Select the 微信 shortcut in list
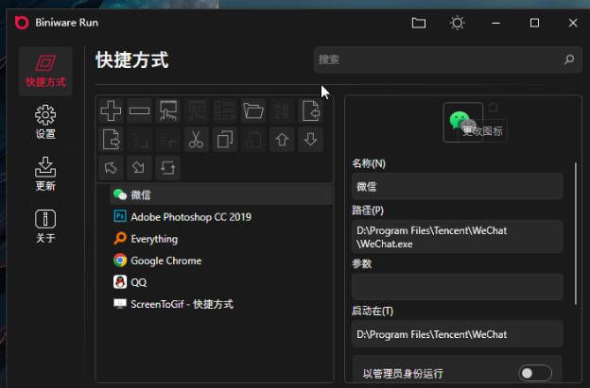The image size is (590, 388). click(221, 194)
